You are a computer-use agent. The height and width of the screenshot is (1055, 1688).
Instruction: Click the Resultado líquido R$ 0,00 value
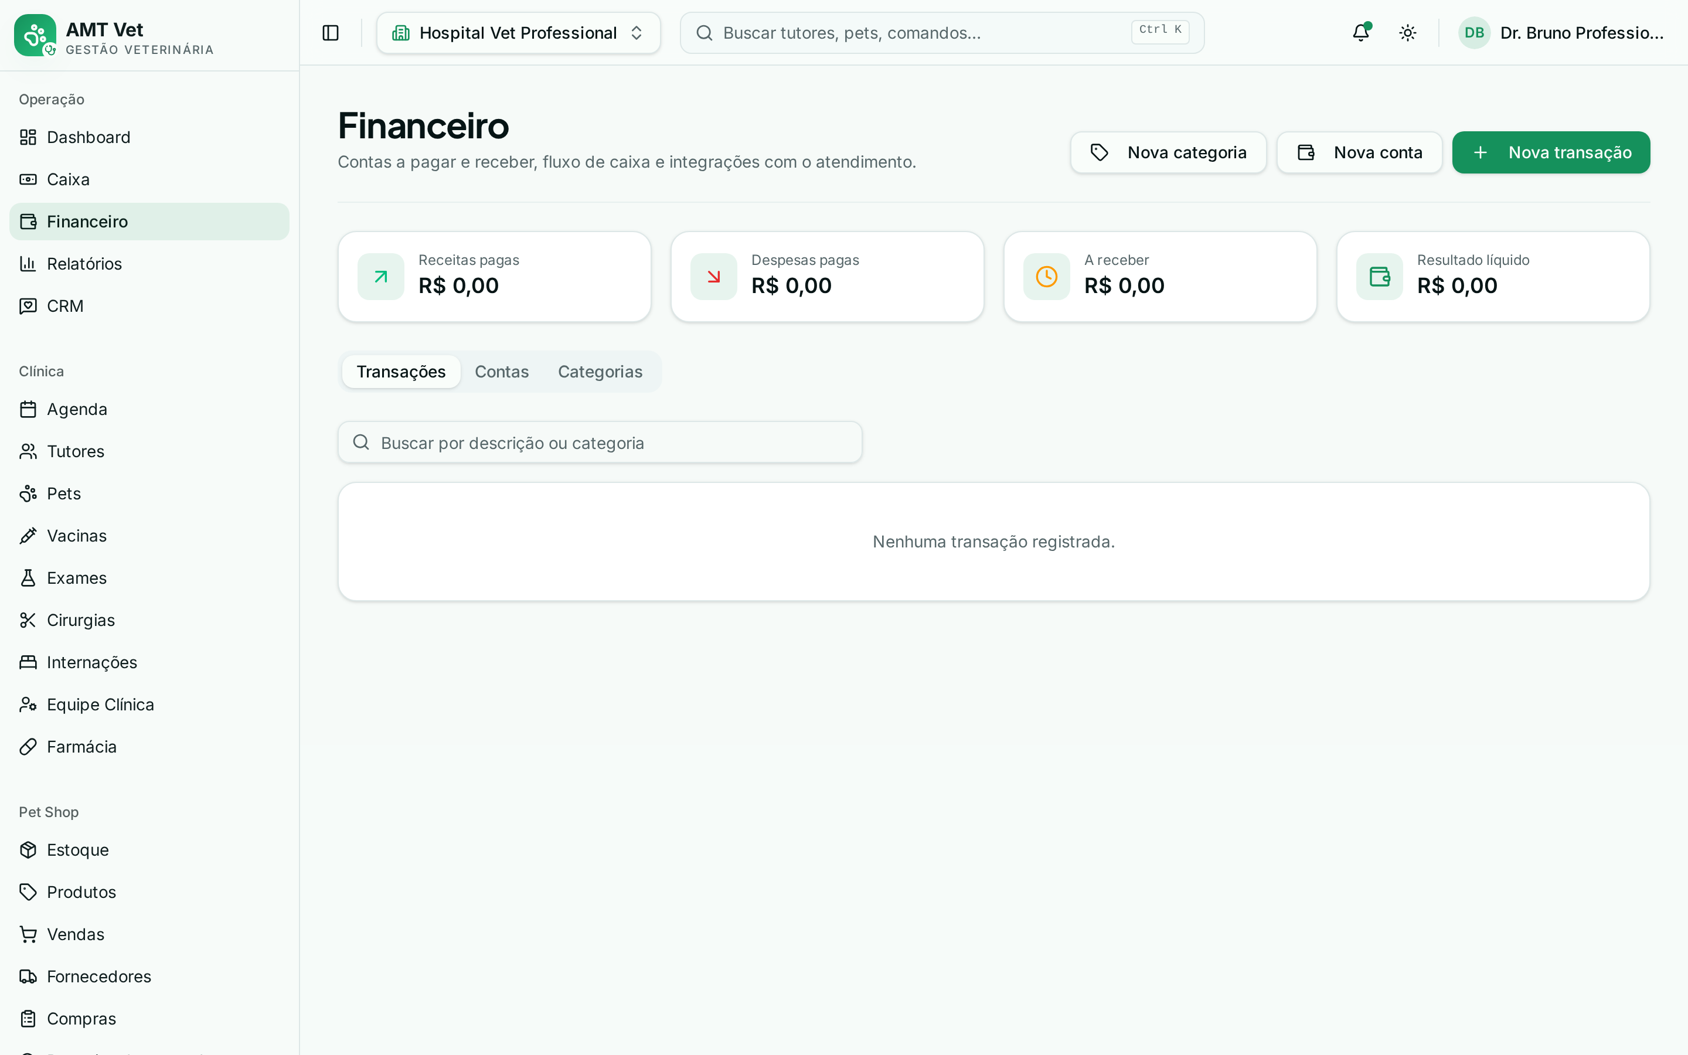[1457, 286]
